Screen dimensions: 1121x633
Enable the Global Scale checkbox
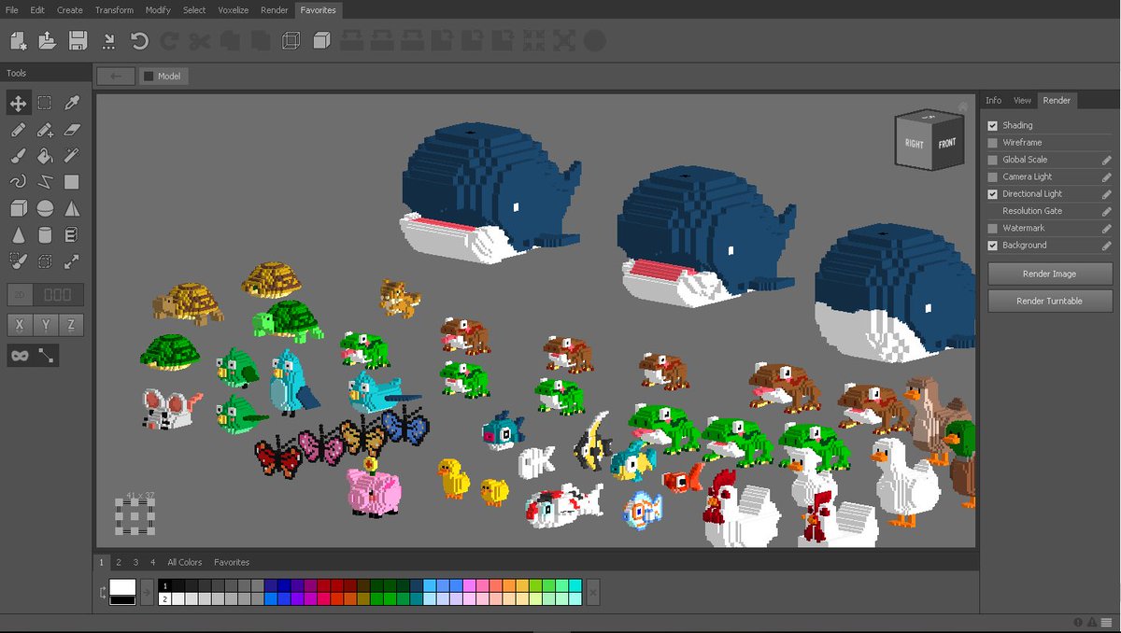click(993, 160)
